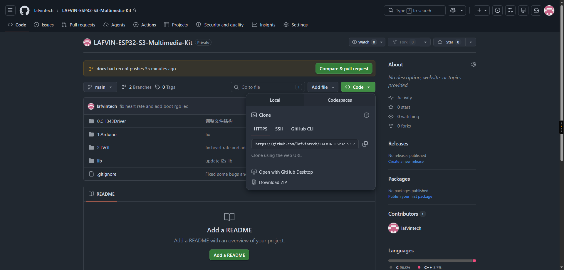Copy the HTTPS clone URL to clipboard

(x=365, y=144)
